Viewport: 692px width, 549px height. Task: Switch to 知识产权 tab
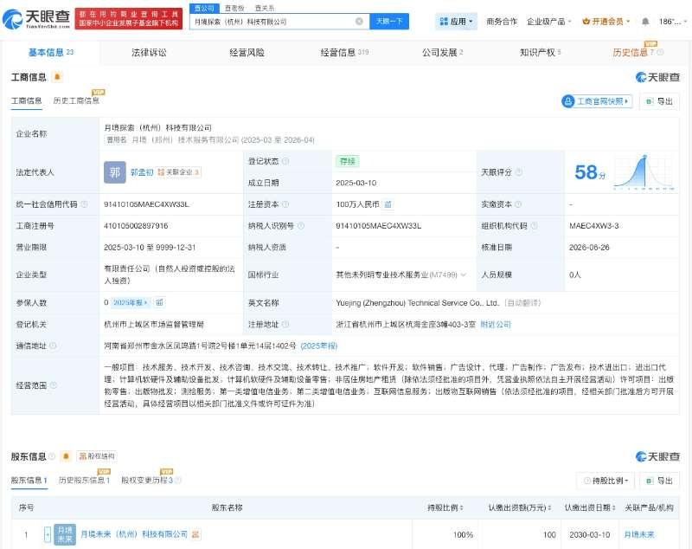click(540, 52)
